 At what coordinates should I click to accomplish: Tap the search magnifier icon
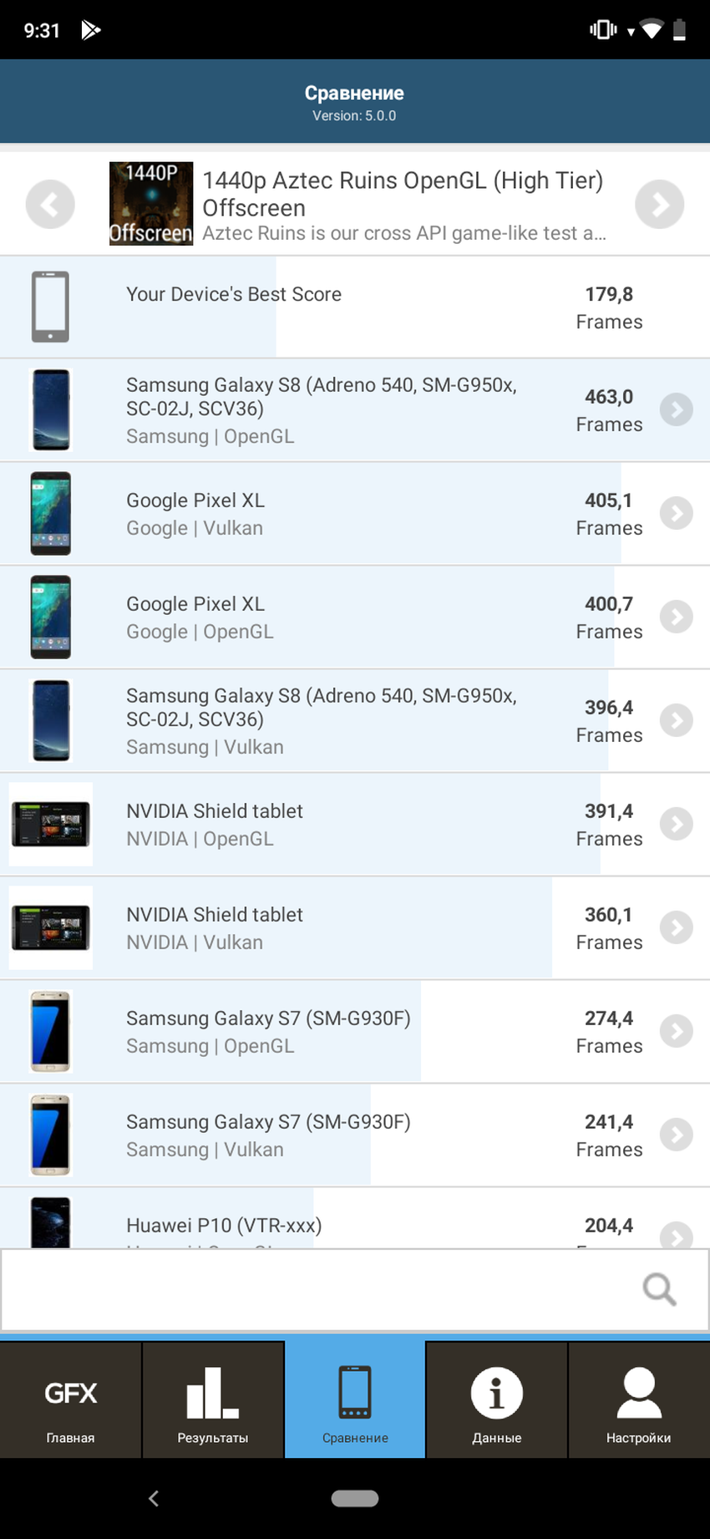(659, 1289)
